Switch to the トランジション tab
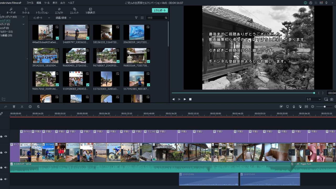Image resolution: width=336 pixels, height=189 pixels. (x=42, y=11)
